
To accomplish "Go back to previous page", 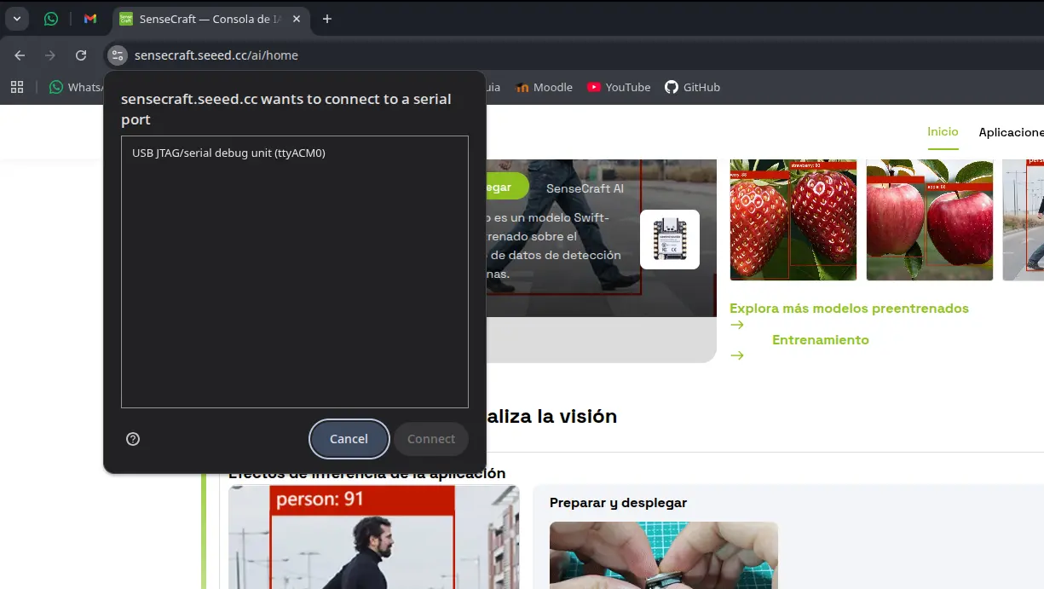I will 20,55.
